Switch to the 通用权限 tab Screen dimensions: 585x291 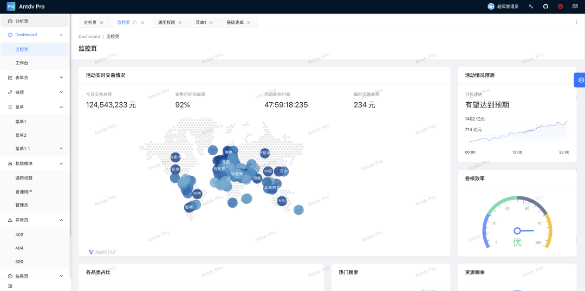coord(166,22)
